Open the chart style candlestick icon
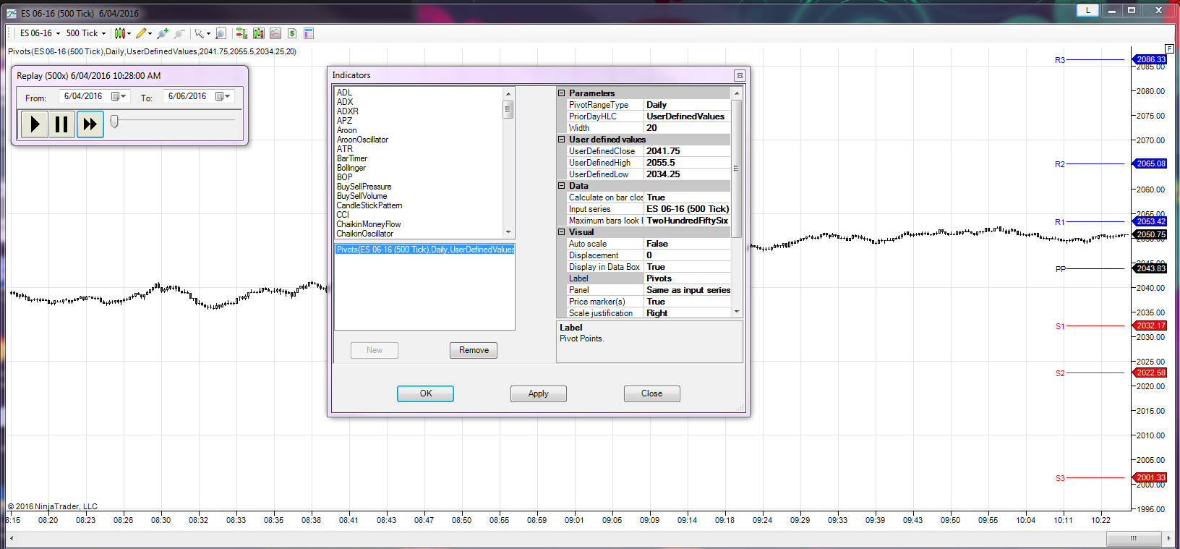The image size is (1180, 549). coord(119,33)
